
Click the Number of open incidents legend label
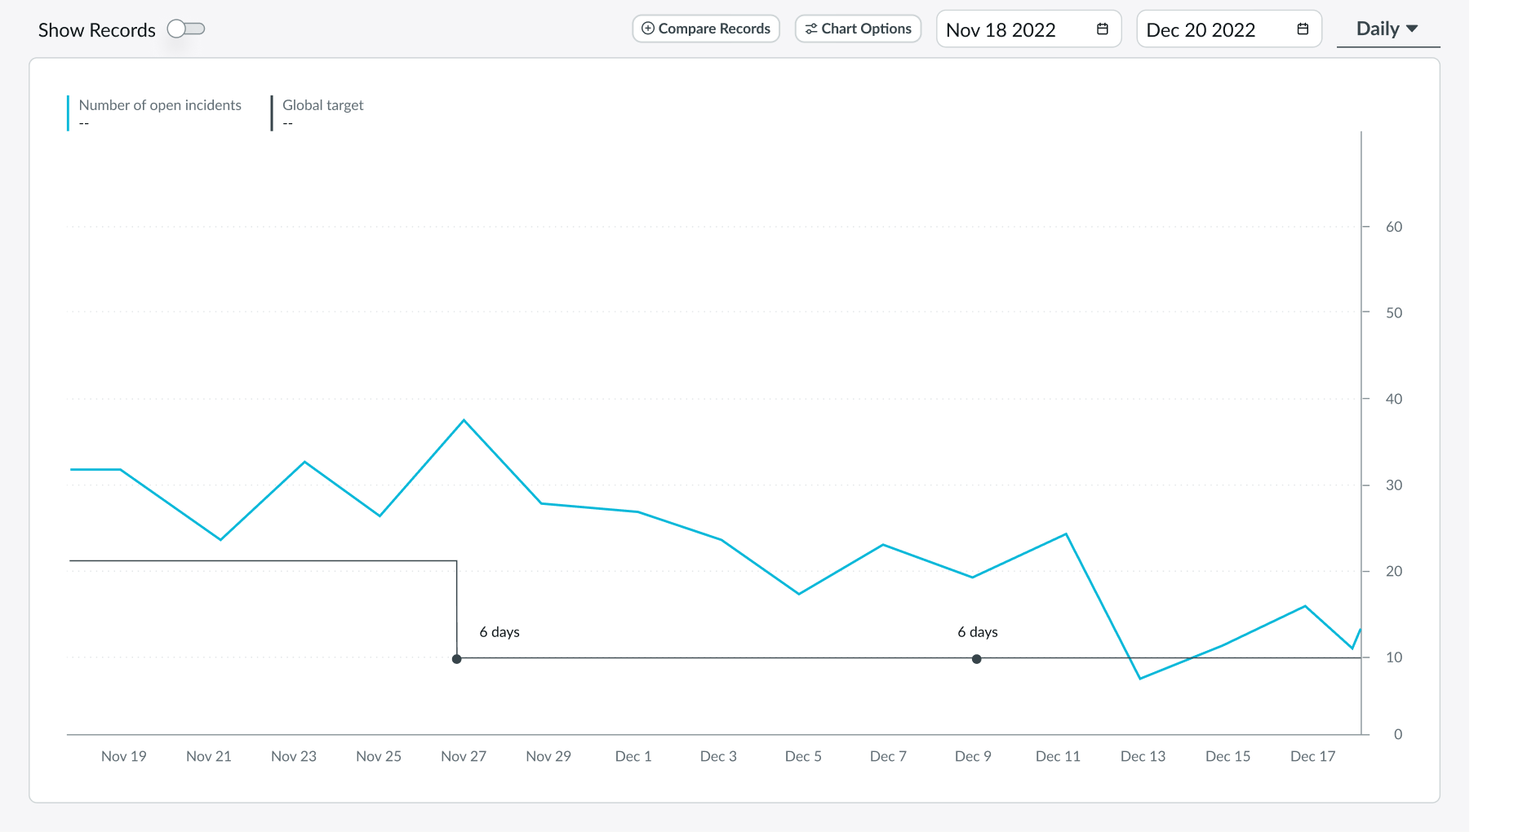click(160, 104)
